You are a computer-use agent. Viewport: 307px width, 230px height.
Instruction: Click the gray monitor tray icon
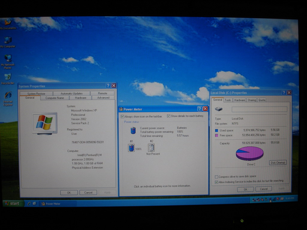click(x=282, y=199)
